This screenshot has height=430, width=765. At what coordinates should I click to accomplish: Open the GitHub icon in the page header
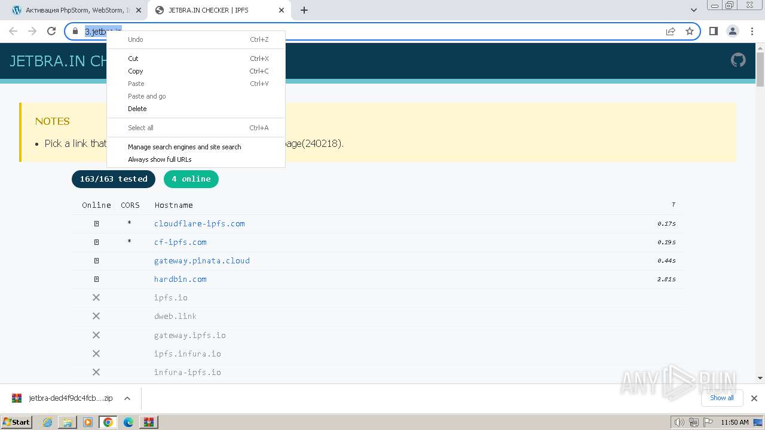coord(738,60)
